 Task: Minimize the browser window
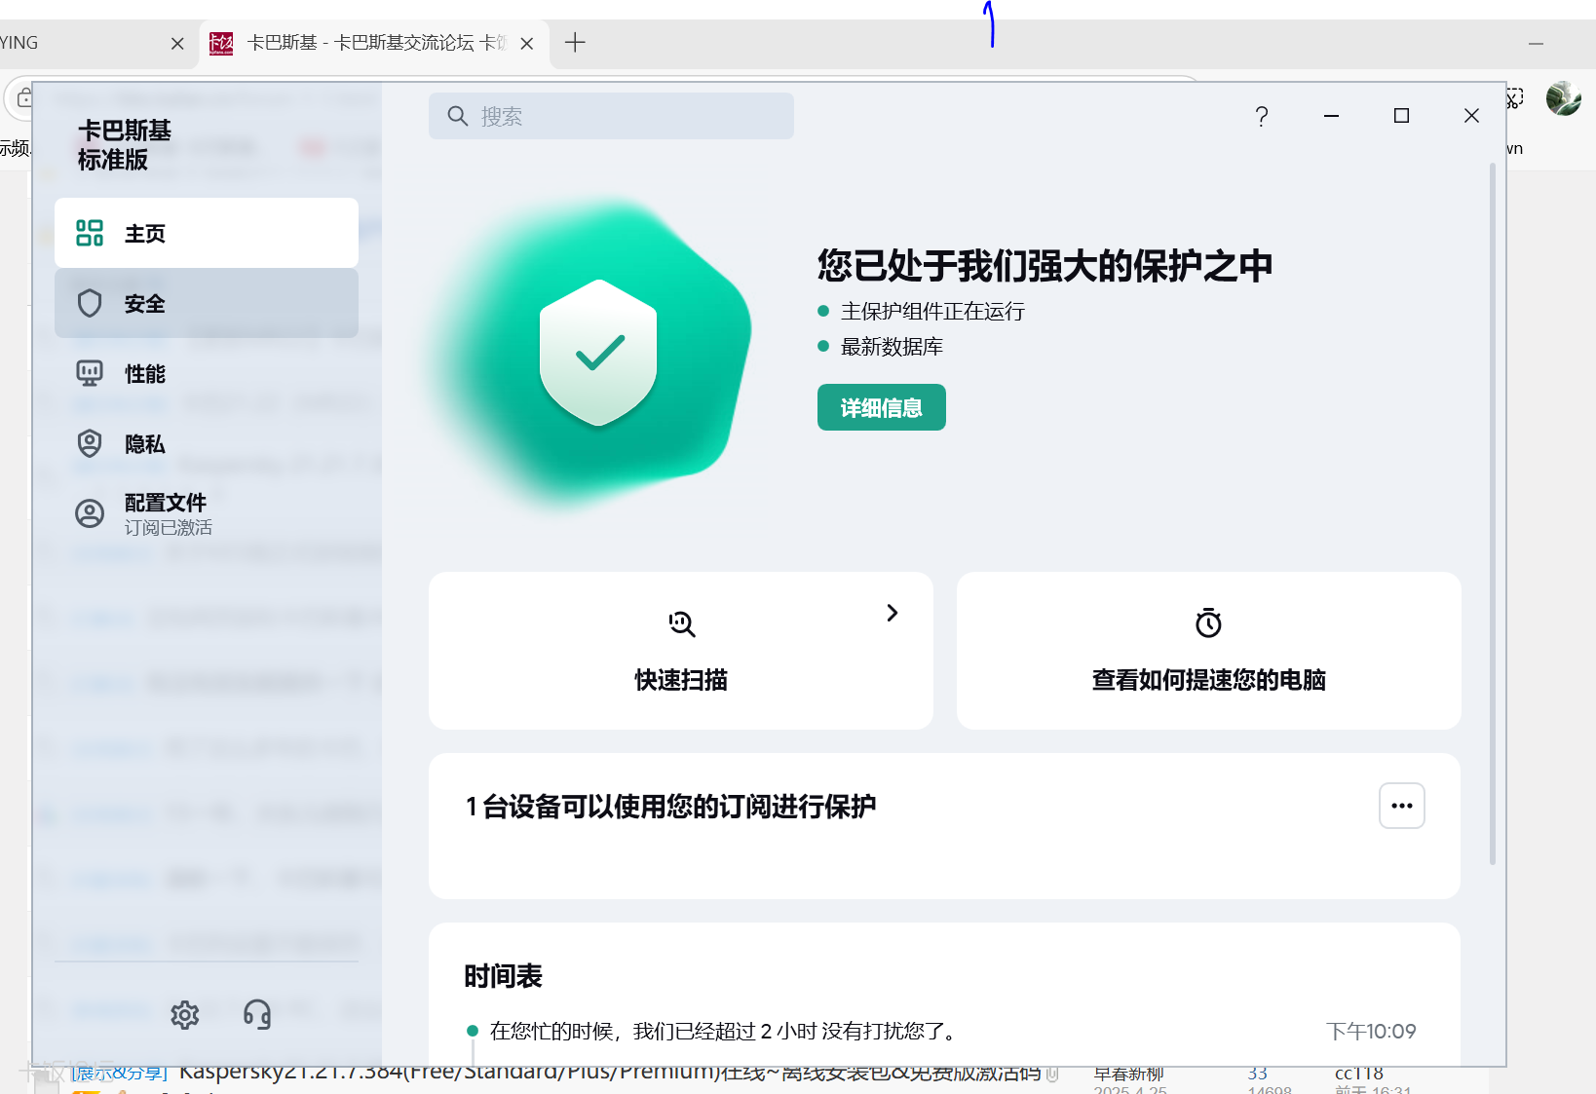[1536, 44]
